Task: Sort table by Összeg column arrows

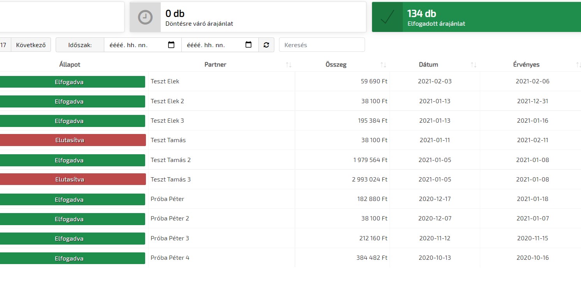Action: pyautogui.click(x=383, y=65)
